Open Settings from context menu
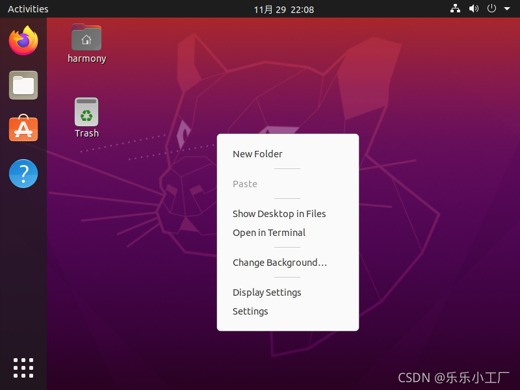Viewport: 520px width, 390px height. coord(288,311)
